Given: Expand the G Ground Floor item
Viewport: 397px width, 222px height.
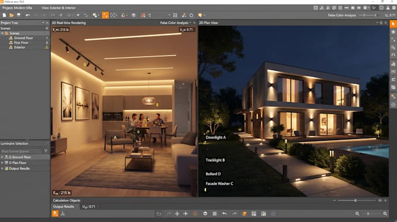Looking at the screenshot, I should (x=2, y=157).
